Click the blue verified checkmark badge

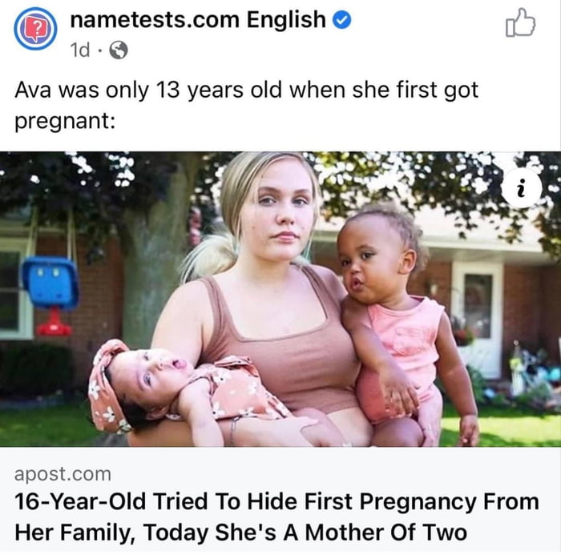click(342, 20)
